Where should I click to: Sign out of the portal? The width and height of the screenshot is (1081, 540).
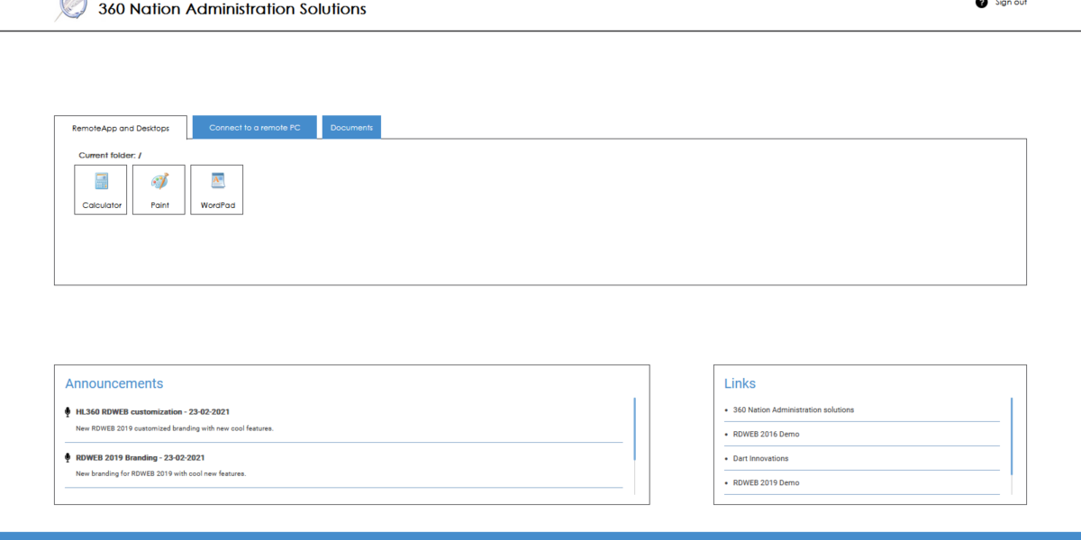click(x=1011, y=4)
